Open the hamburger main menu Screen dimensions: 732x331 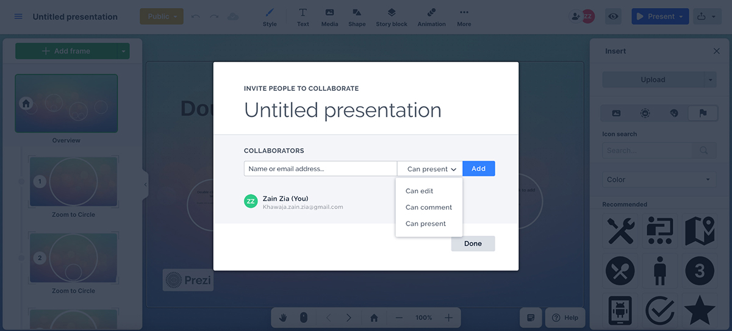coord(18,16)
